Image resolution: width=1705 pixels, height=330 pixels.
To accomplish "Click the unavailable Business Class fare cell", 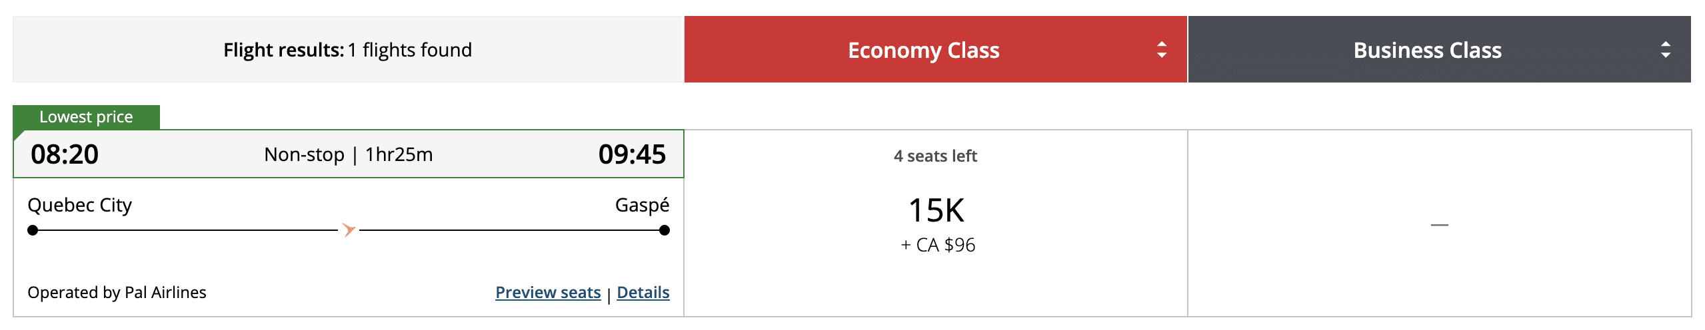I will click(1439, 225).
